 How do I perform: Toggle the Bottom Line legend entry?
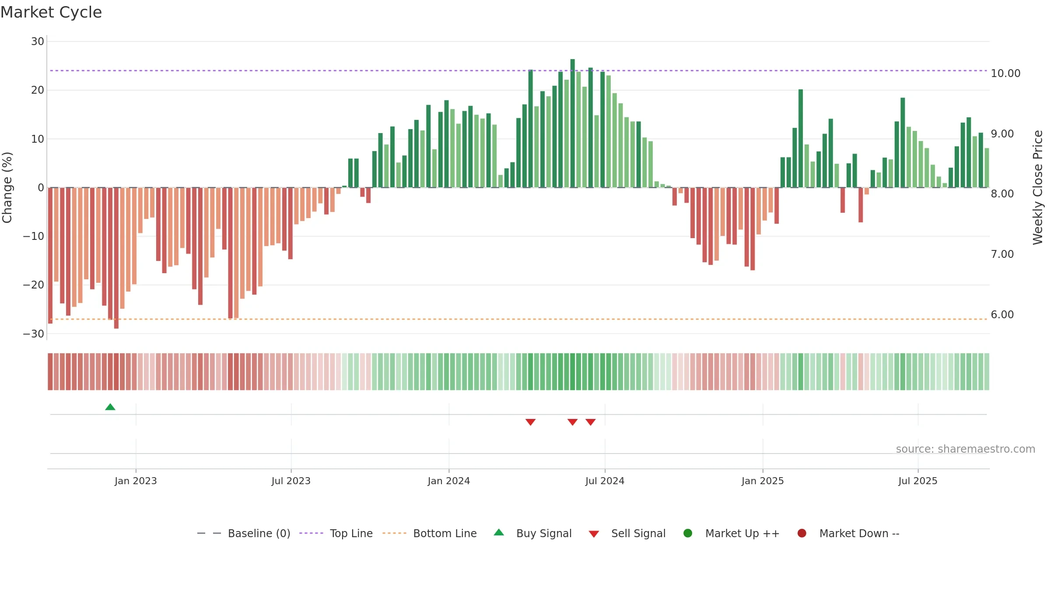pyautogui.click(x=430, y=533)
